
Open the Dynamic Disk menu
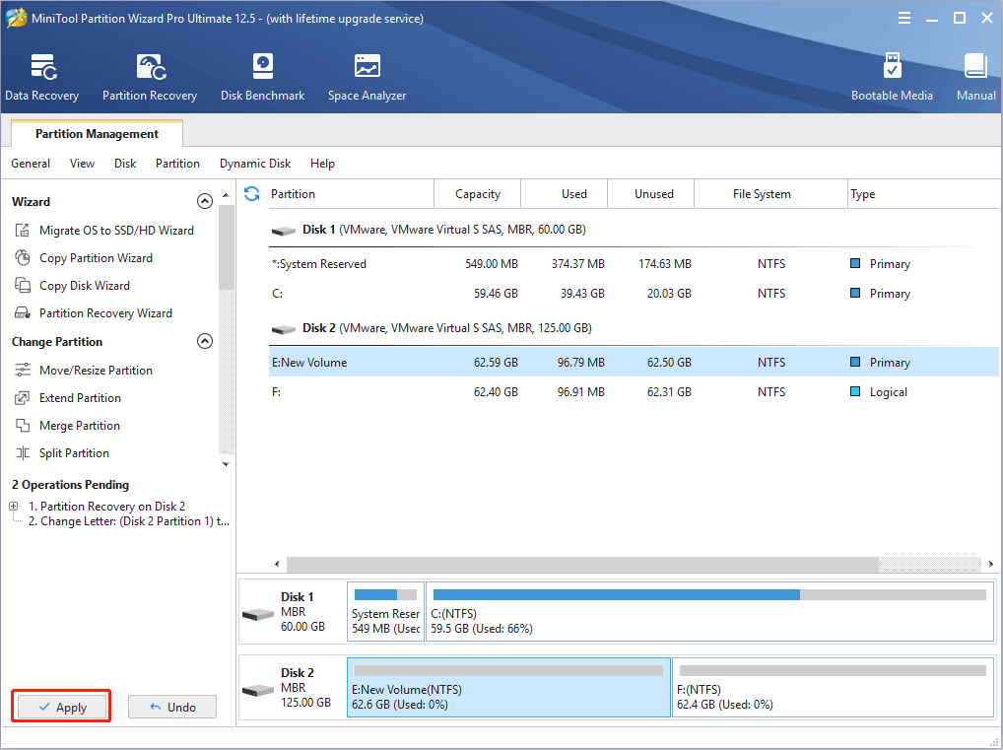pyautogui.click(x=255, y=164)
